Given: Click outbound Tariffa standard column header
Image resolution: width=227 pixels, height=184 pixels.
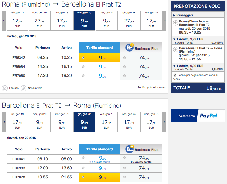Looking at the screenshot, I should pos(100,48).
